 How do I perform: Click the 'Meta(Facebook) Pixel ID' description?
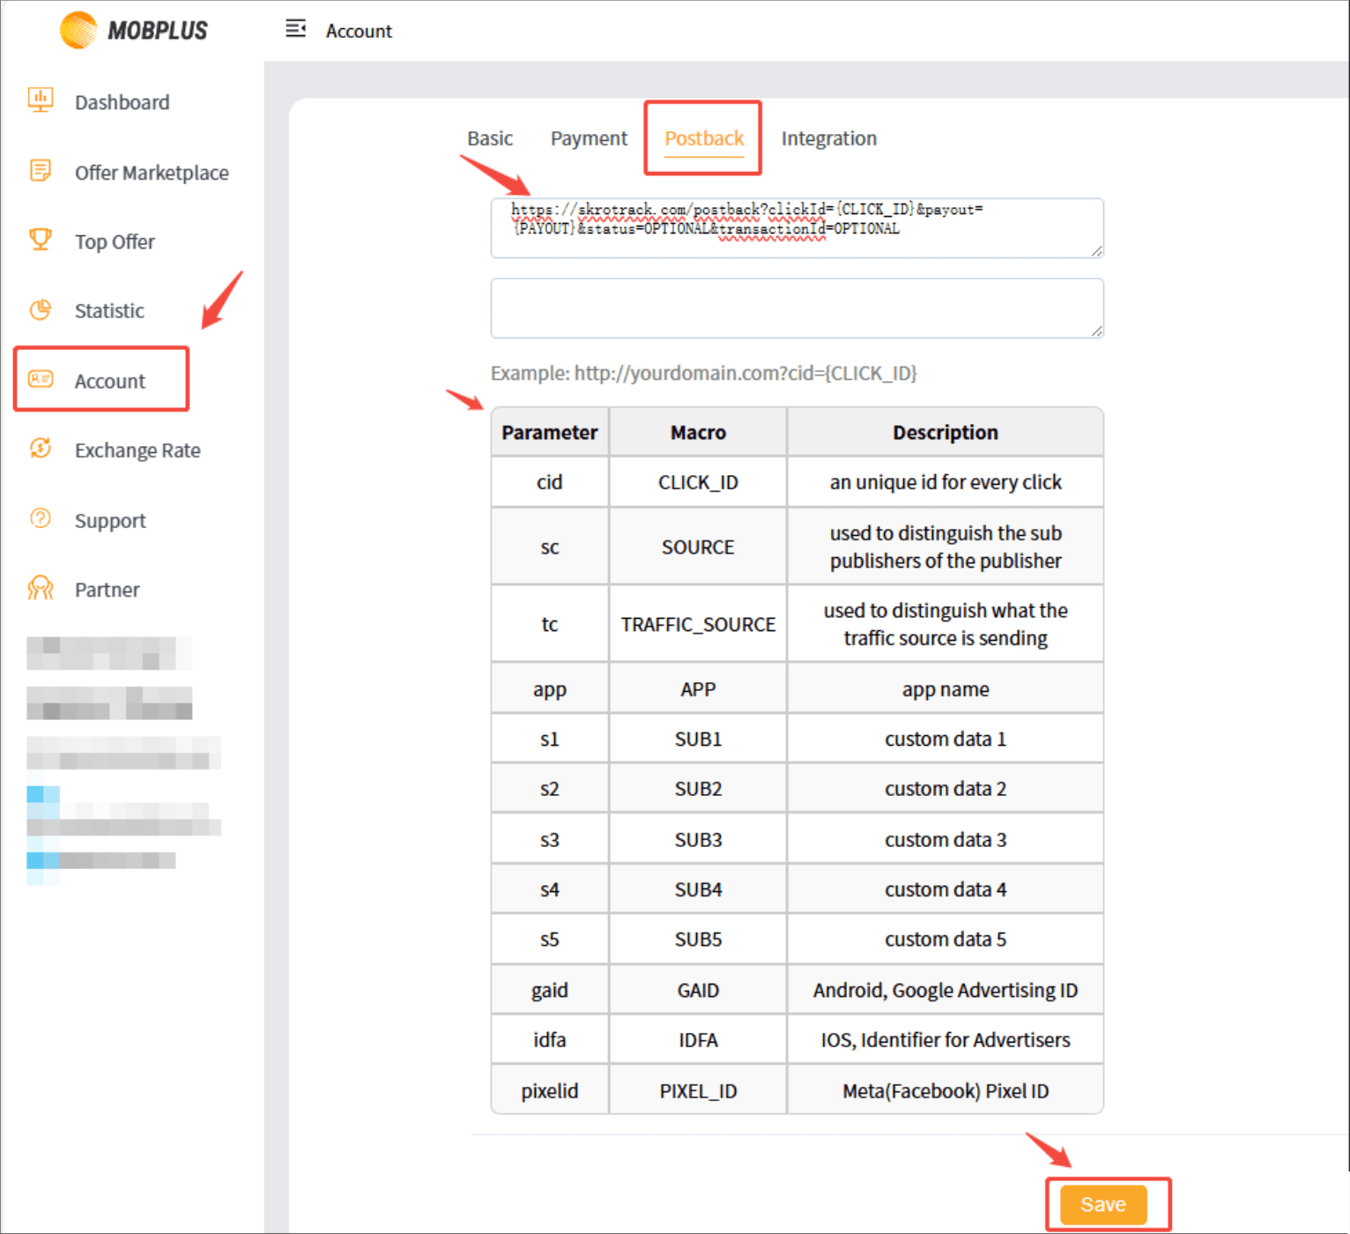pyautogui.click(x=946, y=1090)
